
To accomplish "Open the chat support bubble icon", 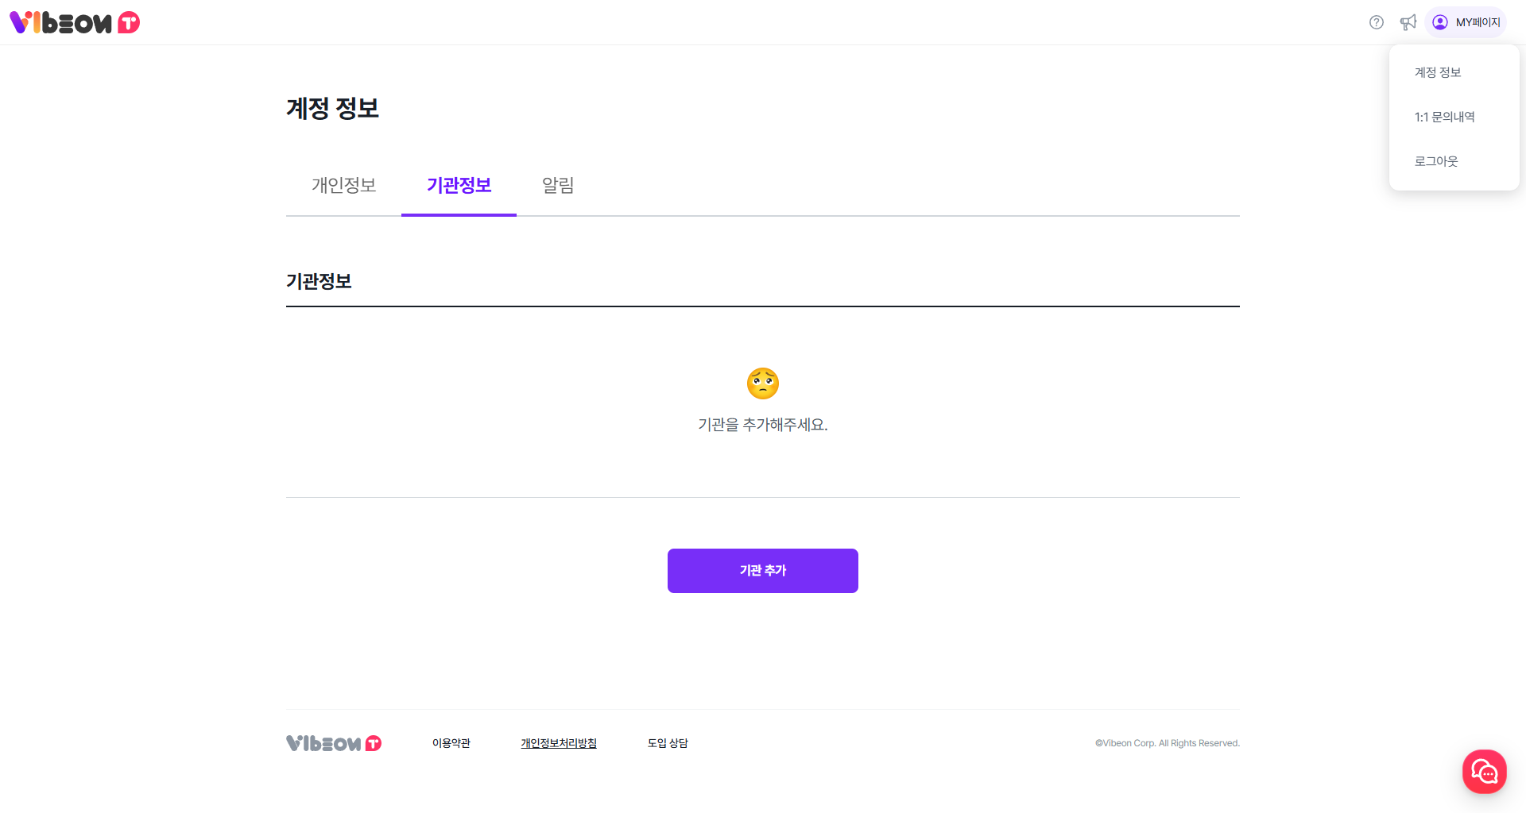I will click(x=1484, y=771).
